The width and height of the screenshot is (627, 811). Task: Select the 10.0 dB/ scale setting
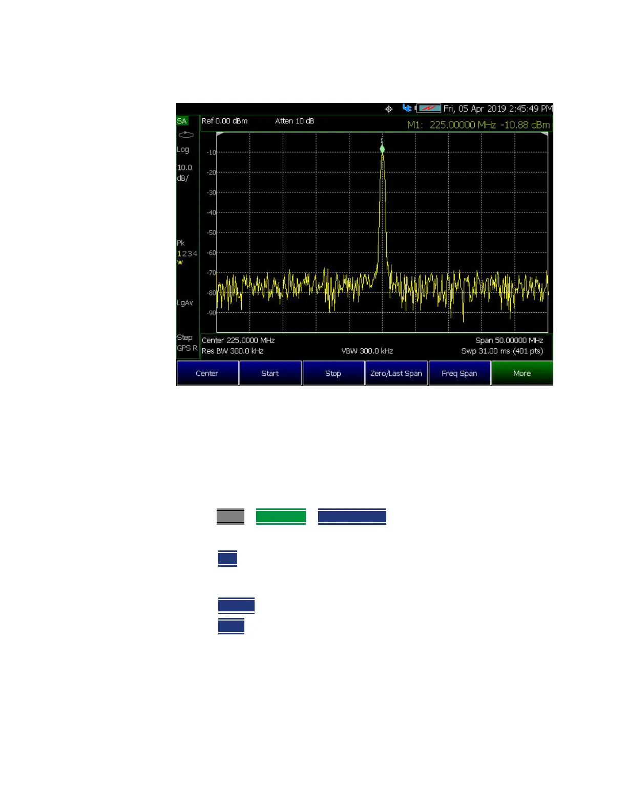tap(184, 173)
